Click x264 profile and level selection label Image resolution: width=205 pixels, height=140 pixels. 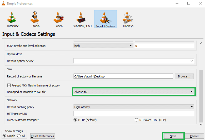click(26, 46)
